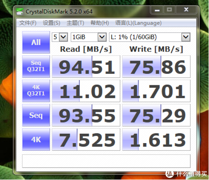Open the 语言(L)(Language) menu
The height and width of the screenshot is (180, 209).
138,23
